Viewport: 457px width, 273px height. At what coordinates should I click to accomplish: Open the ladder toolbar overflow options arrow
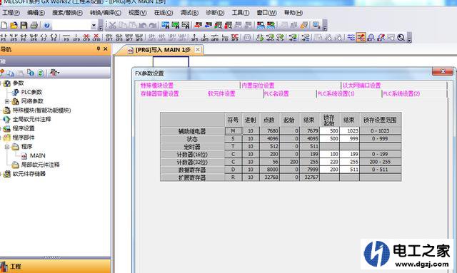click(x=409, y=38)
